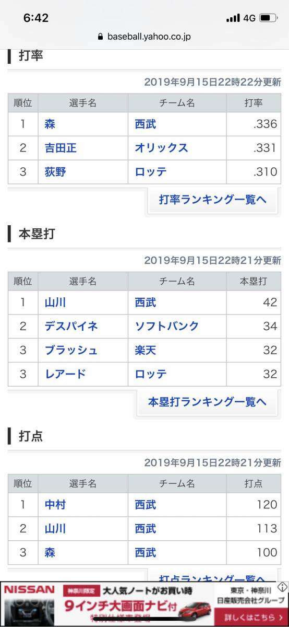Tap the battery icon in status bar
289x627 pixels.
[268, 18]
